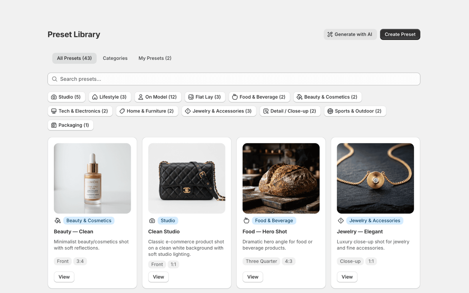The width and height of the screenshot is (469, 293).
Task: Click View on the Clean Studio card
Action: (158, 277)
